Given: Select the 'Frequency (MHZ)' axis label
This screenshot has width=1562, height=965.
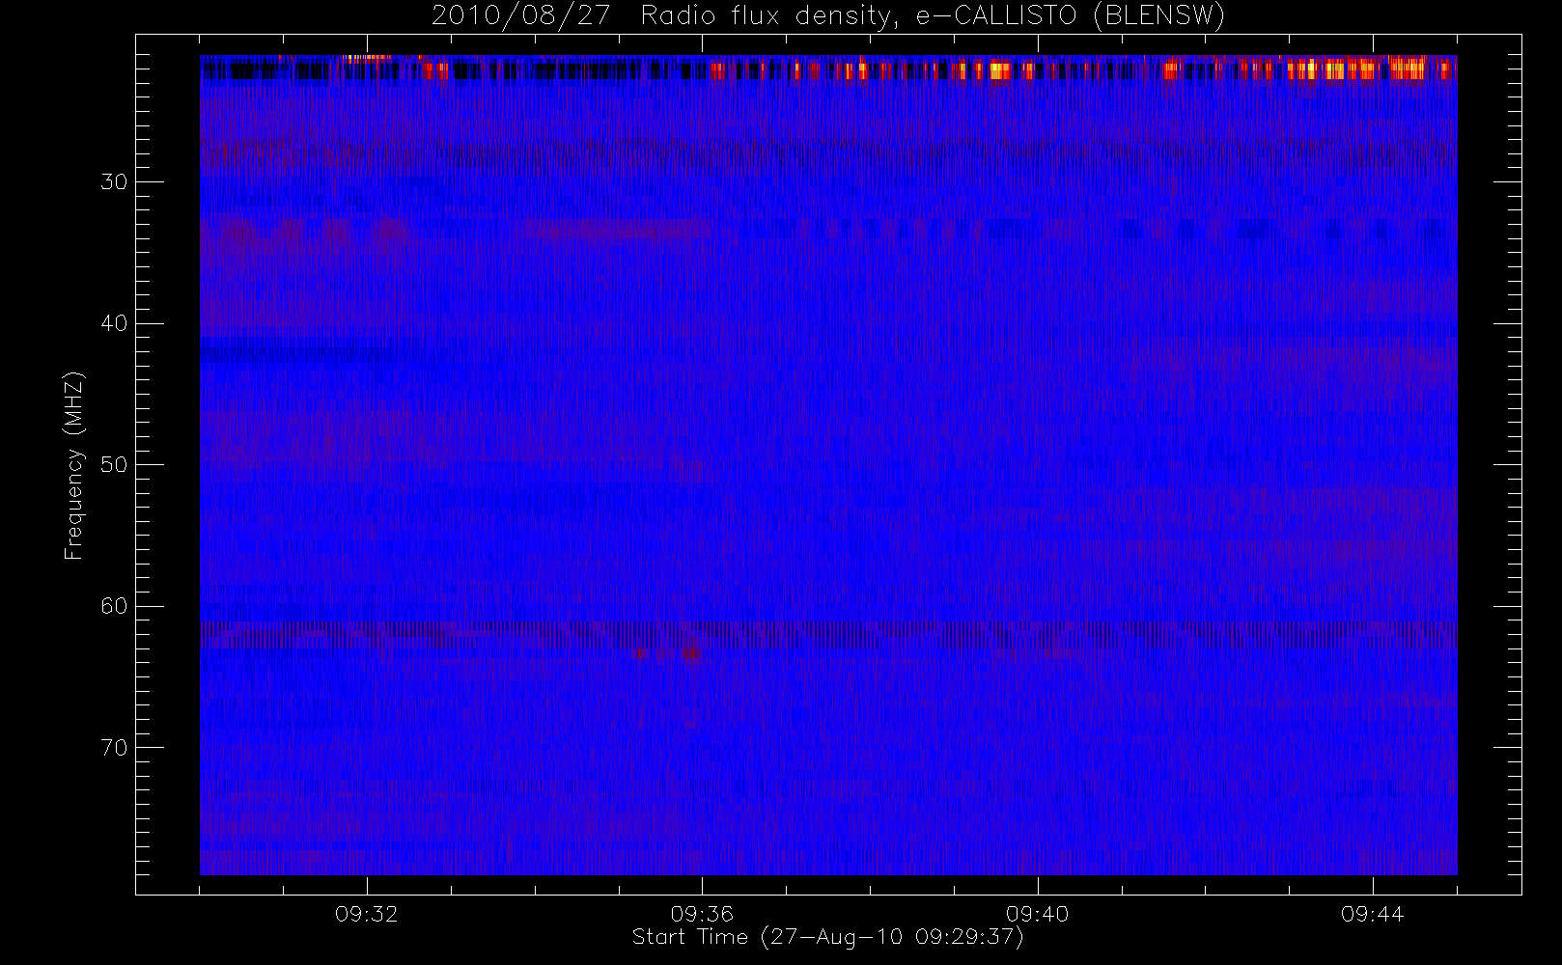Looking at the screenshot, I should pos(74,465).
